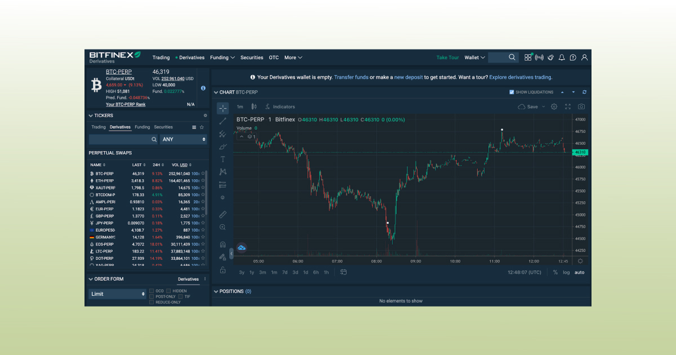Select the crosshair cursor tool
676x355 pixels.
point(223,106)
